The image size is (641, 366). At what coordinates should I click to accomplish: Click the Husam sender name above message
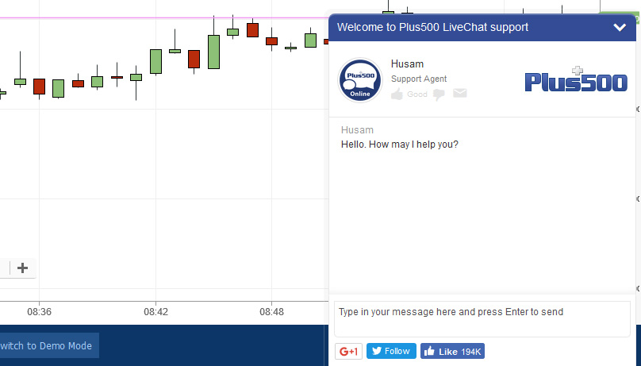[x=357, y=130]
